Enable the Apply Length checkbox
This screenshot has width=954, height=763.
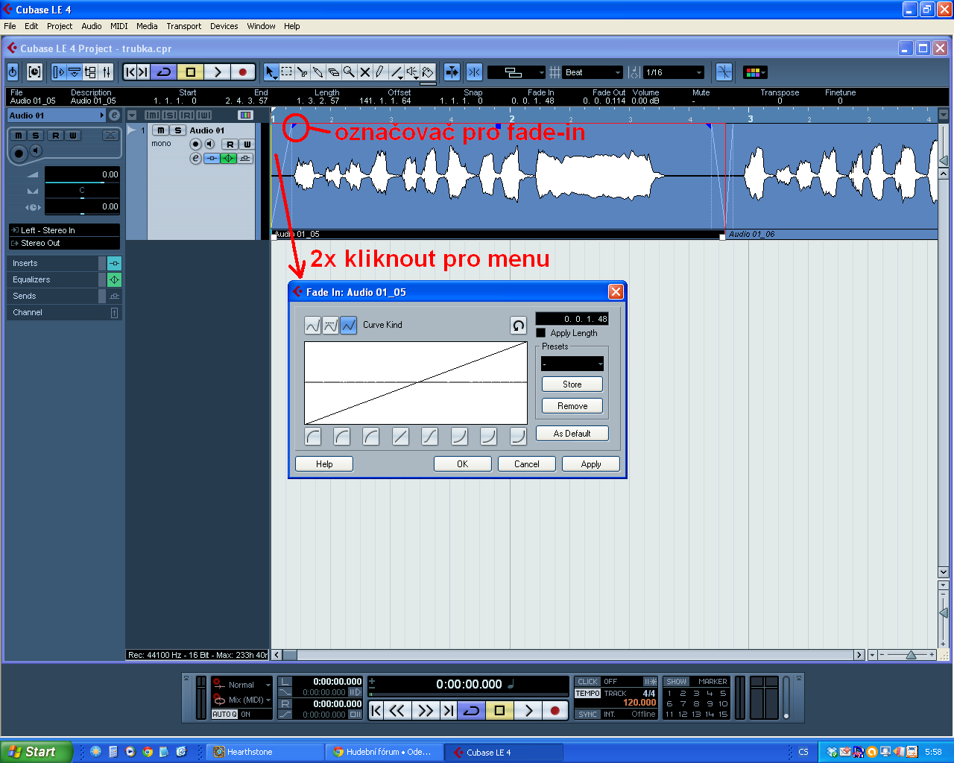[541, 333]
